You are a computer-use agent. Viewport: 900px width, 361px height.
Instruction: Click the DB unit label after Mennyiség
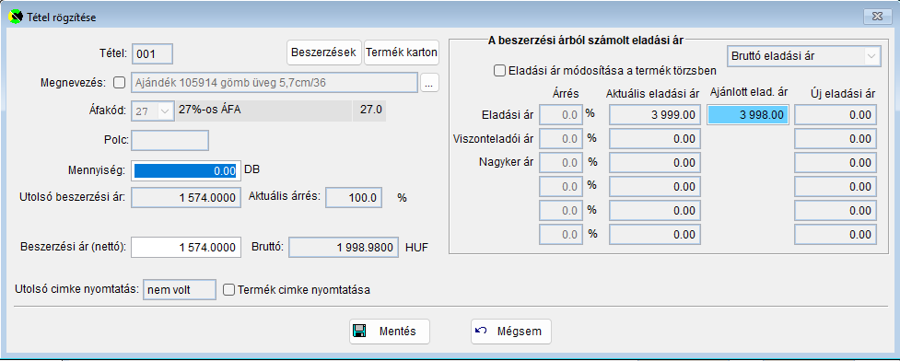(x=252, y=169)
